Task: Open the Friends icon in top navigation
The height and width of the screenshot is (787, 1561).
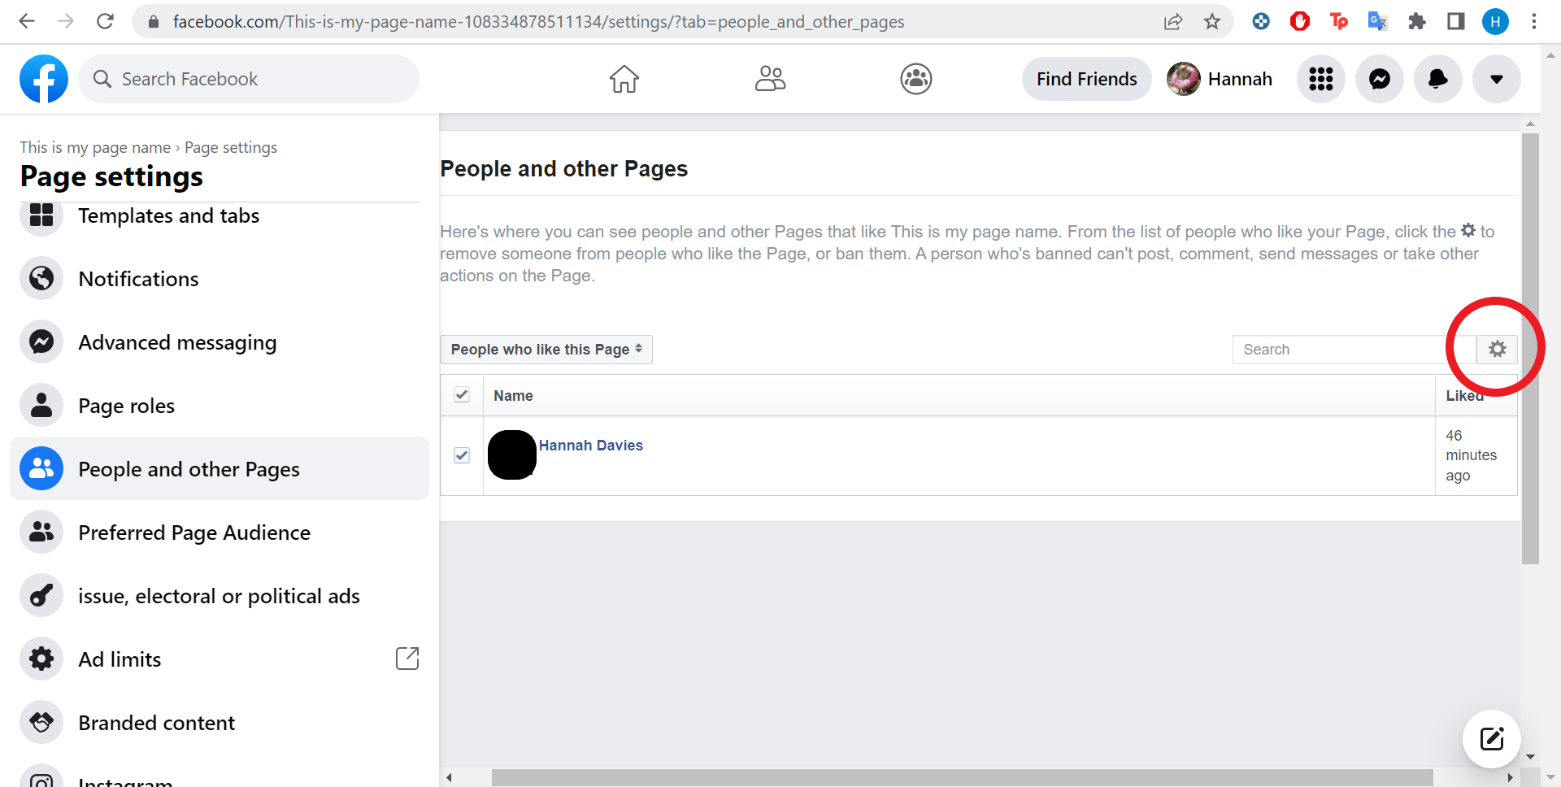Action: [x=770, y=79]
